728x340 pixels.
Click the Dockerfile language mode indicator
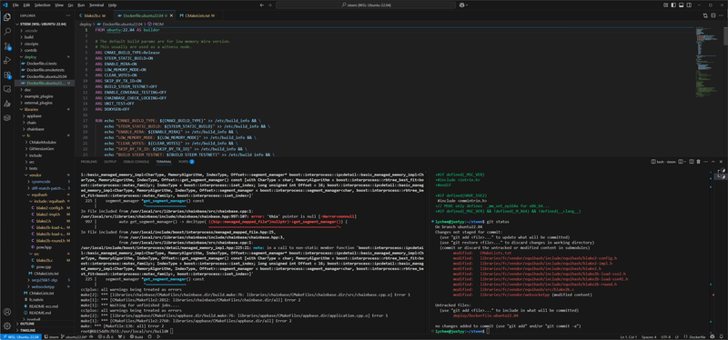[698, 336]
